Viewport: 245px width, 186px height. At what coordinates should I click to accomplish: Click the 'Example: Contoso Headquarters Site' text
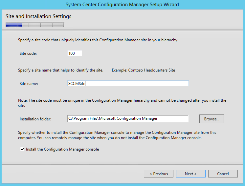pyautogui.click(x=144, y=70)
